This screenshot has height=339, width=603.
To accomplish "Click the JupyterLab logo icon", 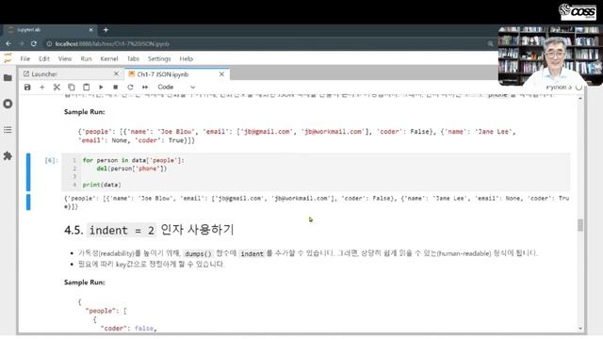I will tap(8, 58).
